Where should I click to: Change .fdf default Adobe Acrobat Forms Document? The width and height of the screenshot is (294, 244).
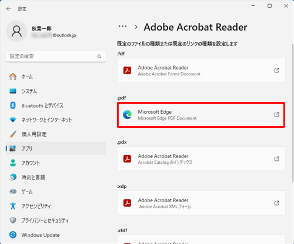[201, 70]
